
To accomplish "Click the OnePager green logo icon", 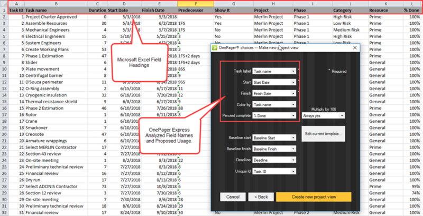I will pos(215,48).
